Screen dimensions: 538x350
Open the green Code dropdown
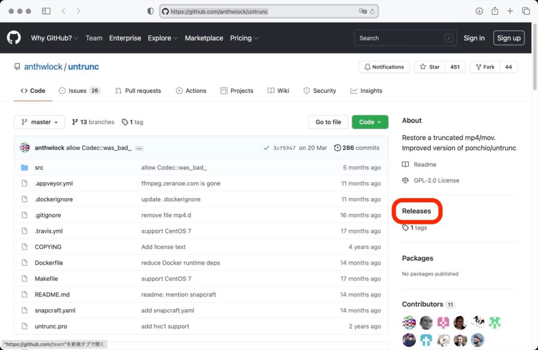[370, 122]
